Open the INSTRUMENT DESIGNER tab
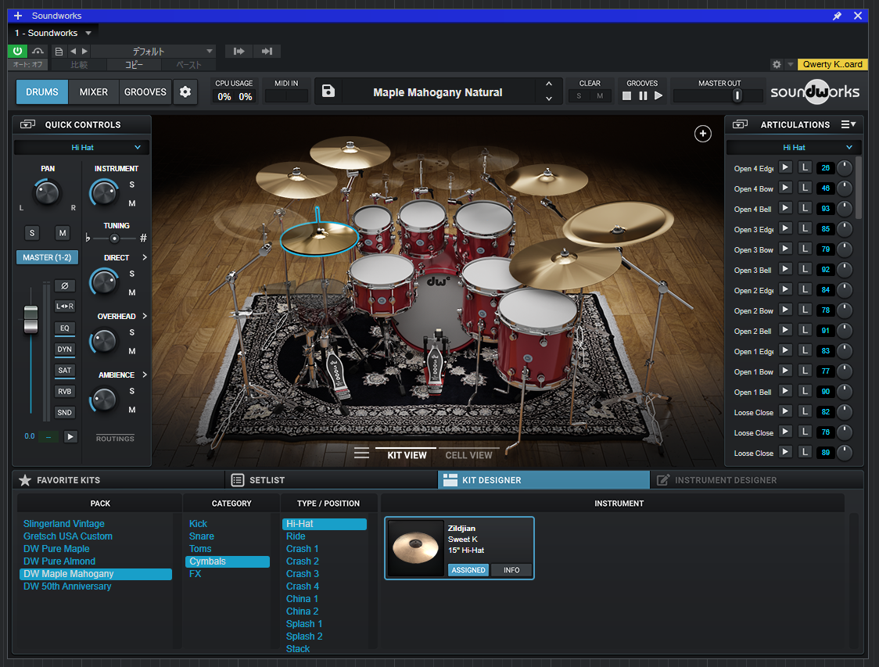Viewport: 879px width, 667px height. pos(755,480)
